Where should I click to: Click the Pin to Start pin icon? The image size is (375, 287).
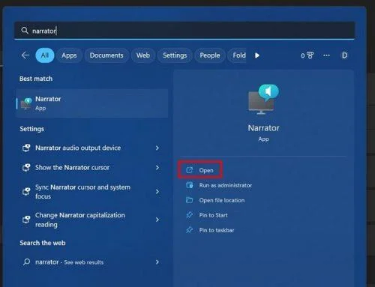[190, 215]
